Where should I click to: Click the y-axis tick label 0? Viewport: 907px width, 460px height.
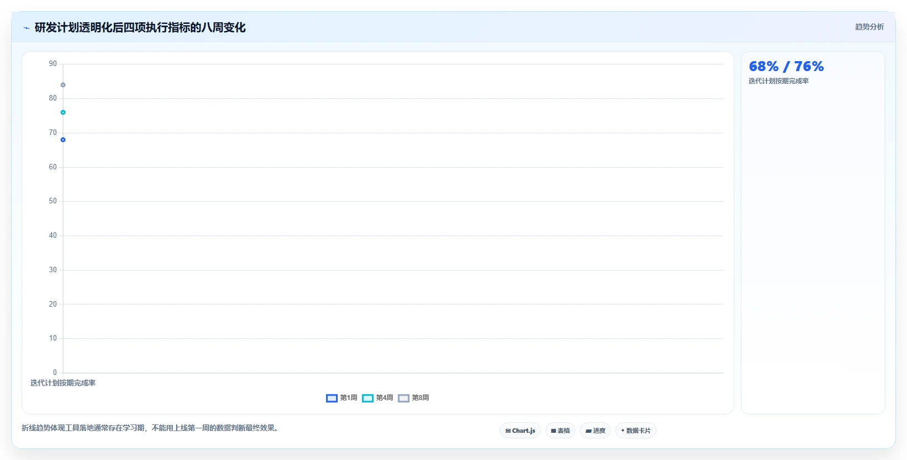coord(55,373)
